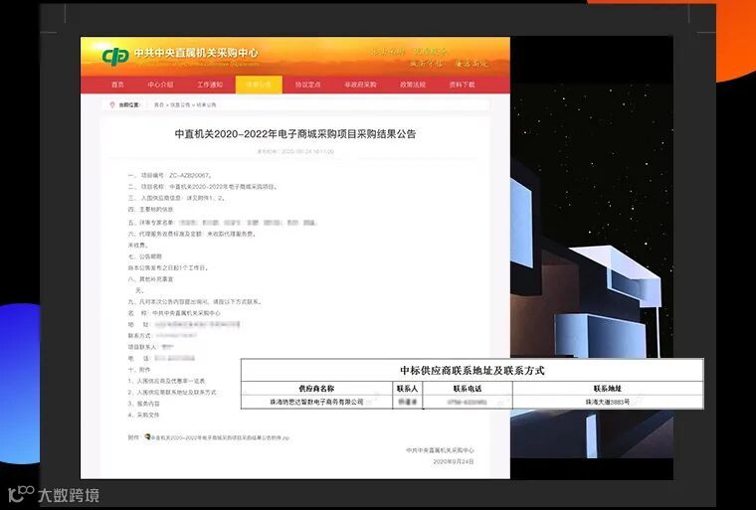Screen dimensions: 756x510
Task: Click the 结果公告 breadcrumb link
Action: click(206, 104)
